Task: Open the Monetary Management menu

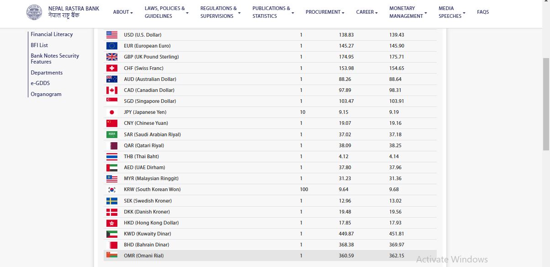Action: tap(408, 12)
